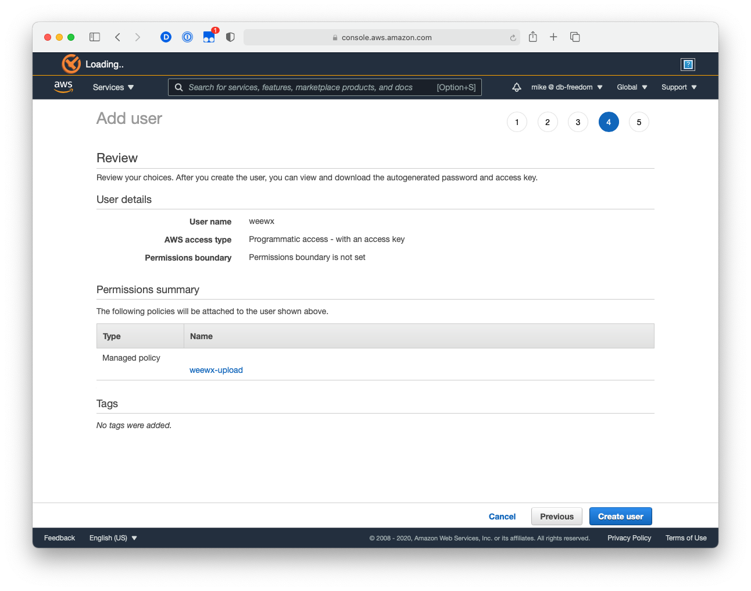Select the user name value weewx
Viewport: 751px width, 591px height.
[262, 222]
